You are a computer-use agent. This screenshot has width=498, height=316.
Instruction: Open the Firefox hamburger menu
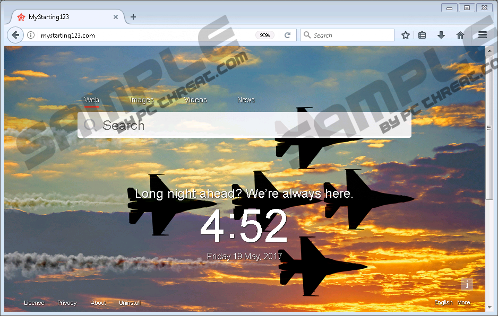tap(482, 36)
